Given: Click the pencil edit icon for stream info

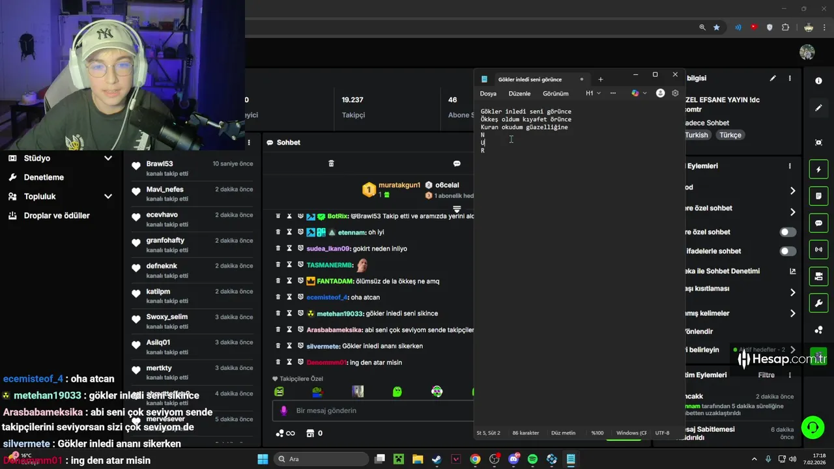Looking at the screenshot, I should [x=773, y=78].
